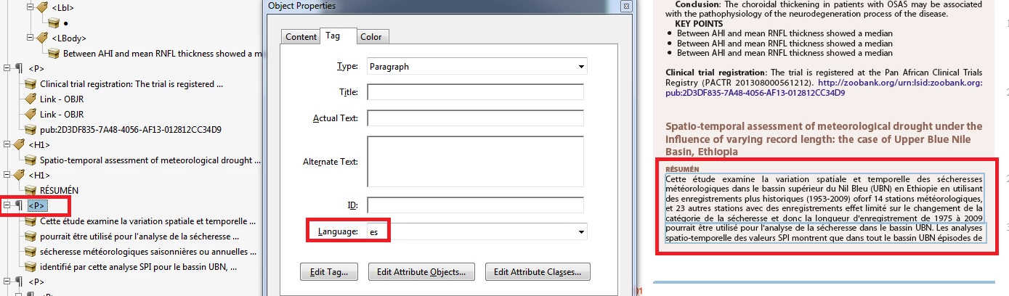This screenshot has width=1009, height=296.
Task: Click the content icon for 'sécheresse météorologiques saisonnières'
Action: click(x=30, y=252)
